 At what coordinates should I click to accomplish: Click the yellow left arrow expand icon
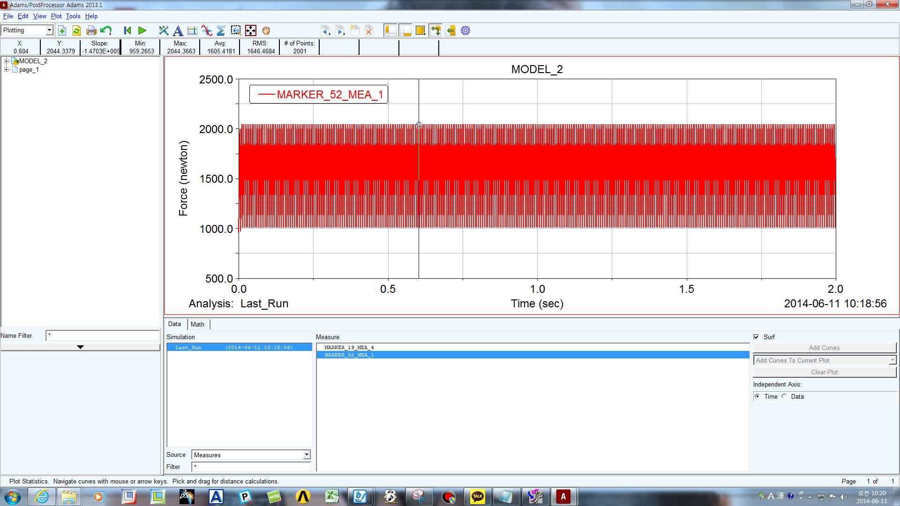(450, 31)
